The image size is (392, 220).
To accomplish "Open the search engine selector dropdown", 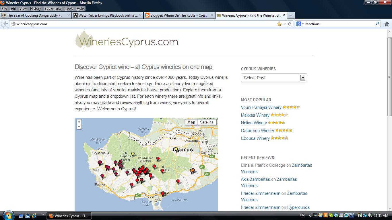I will (300, 24).
